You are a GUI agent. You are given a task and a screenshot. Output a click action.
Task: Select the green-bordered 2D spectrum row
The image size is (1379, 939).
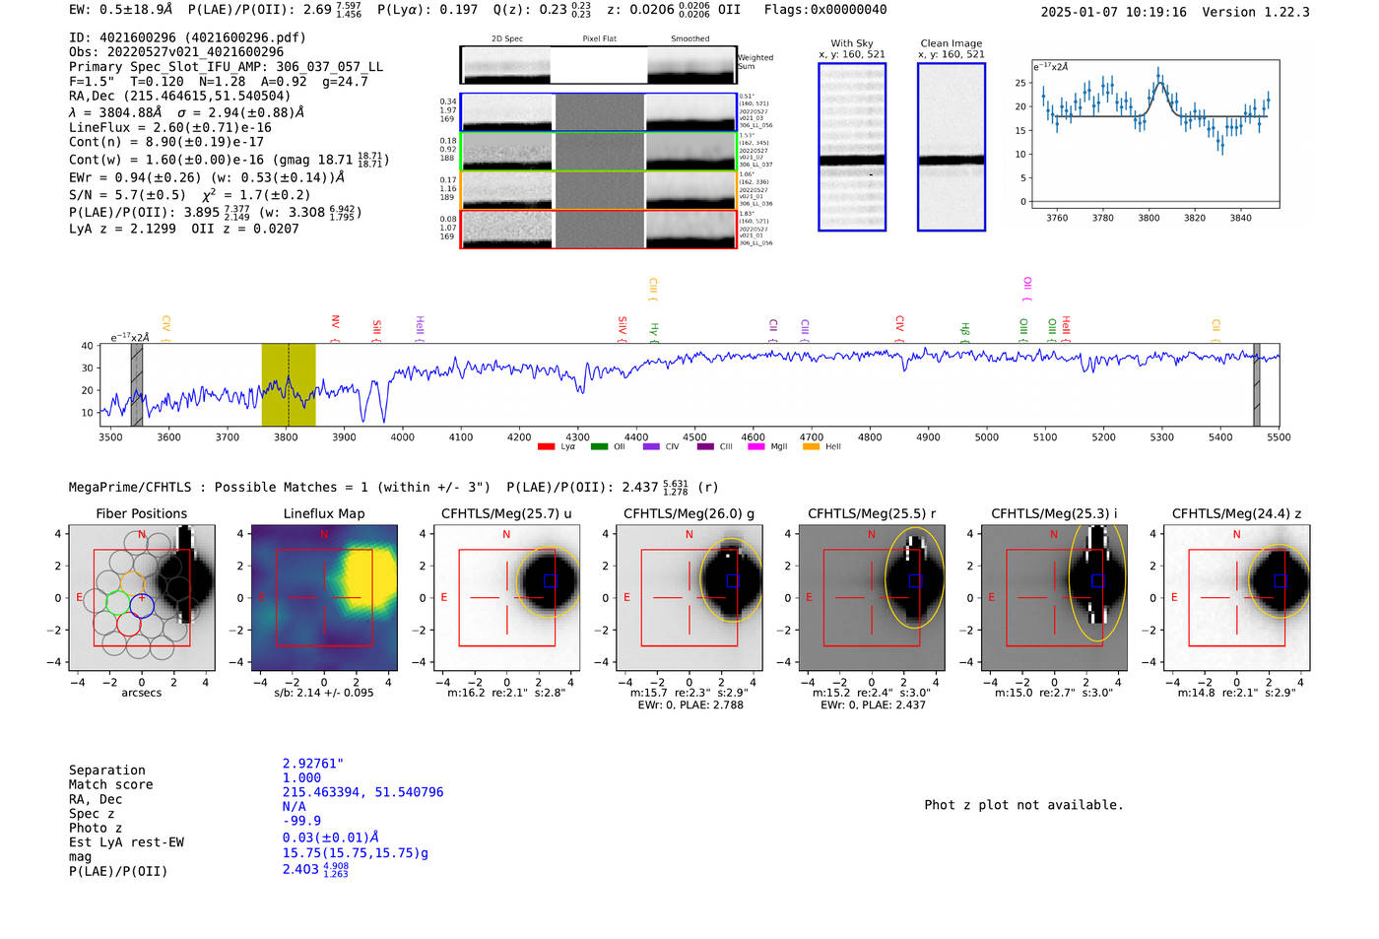[x=598, y=152]
